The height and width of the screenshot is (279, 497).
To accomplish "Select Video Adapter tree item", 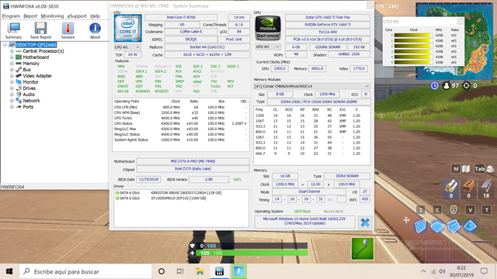I will click(x=37, y=76).
